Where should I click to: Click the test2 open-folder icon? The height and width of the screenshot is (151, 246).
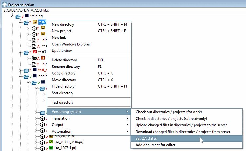[x=26, y=23]
